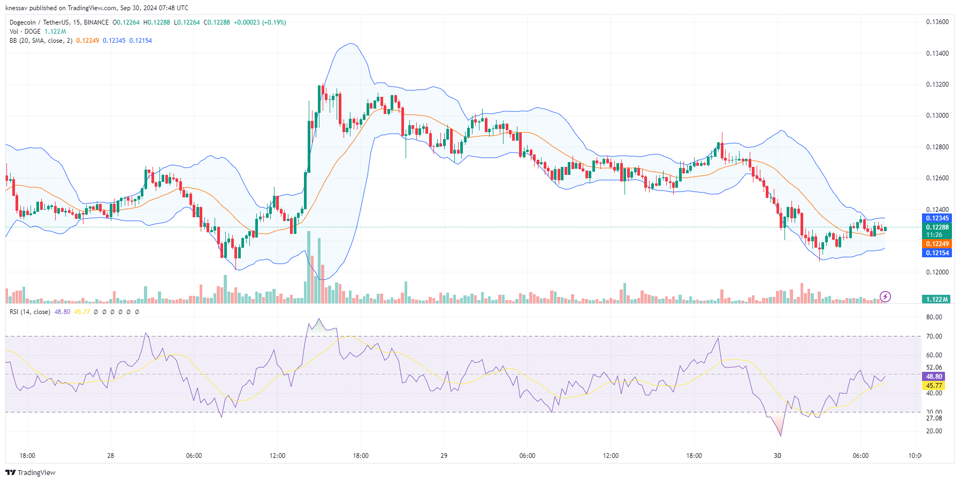This screenshot has width=960, height=482.
Task: Click the 0.12000 price axis label
Action: [x=938, y=272]
